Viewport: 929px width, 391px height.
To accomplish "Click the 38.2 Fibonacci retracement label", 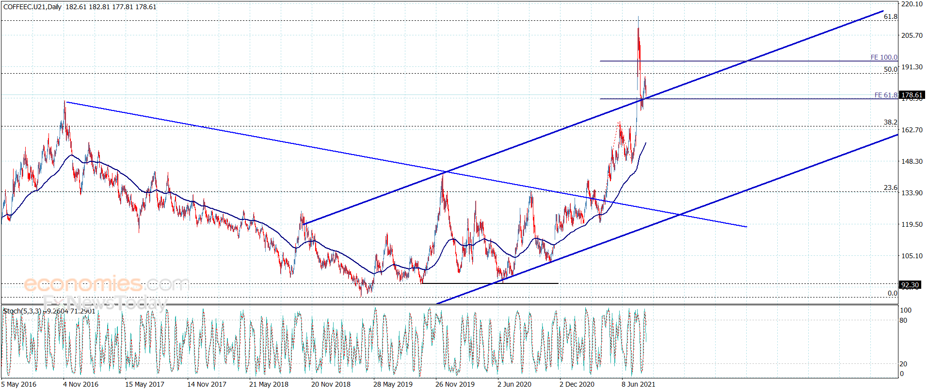I will pyautogui.click(x=891, y=122).
